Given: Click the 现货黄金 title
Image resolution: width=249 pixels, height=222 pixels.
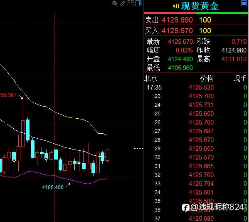Looking at the screenshot, I should [x=200, y=6].
